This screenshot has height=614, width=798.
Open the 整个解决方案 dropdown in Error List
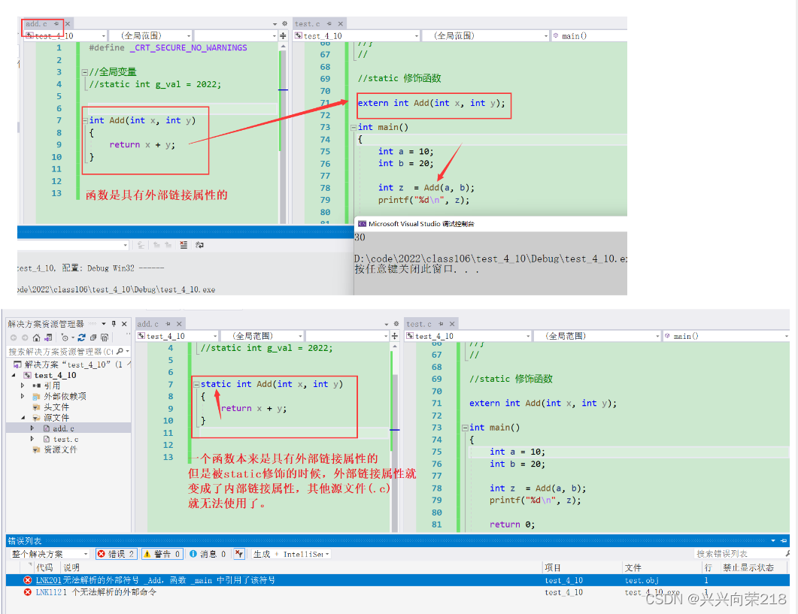pyautogui.click(x=48, y=553)
